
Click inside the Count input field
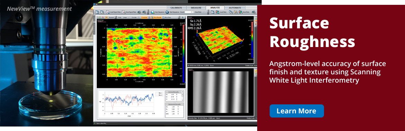[188, 12]
